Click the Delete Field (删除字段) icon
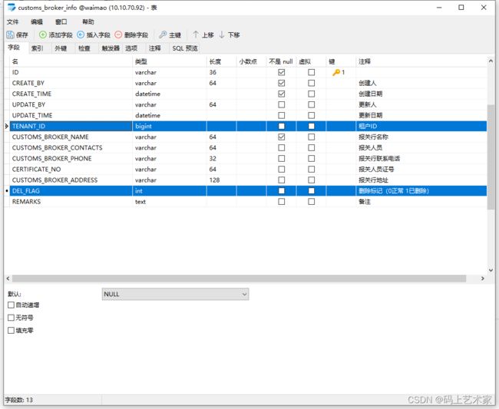Viewport: 499px width, 409px height. point(118,35)
